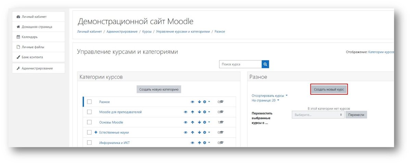
Task: Open gear settings for Moodle для преподавателей
Action: click(x=205, y=112)
